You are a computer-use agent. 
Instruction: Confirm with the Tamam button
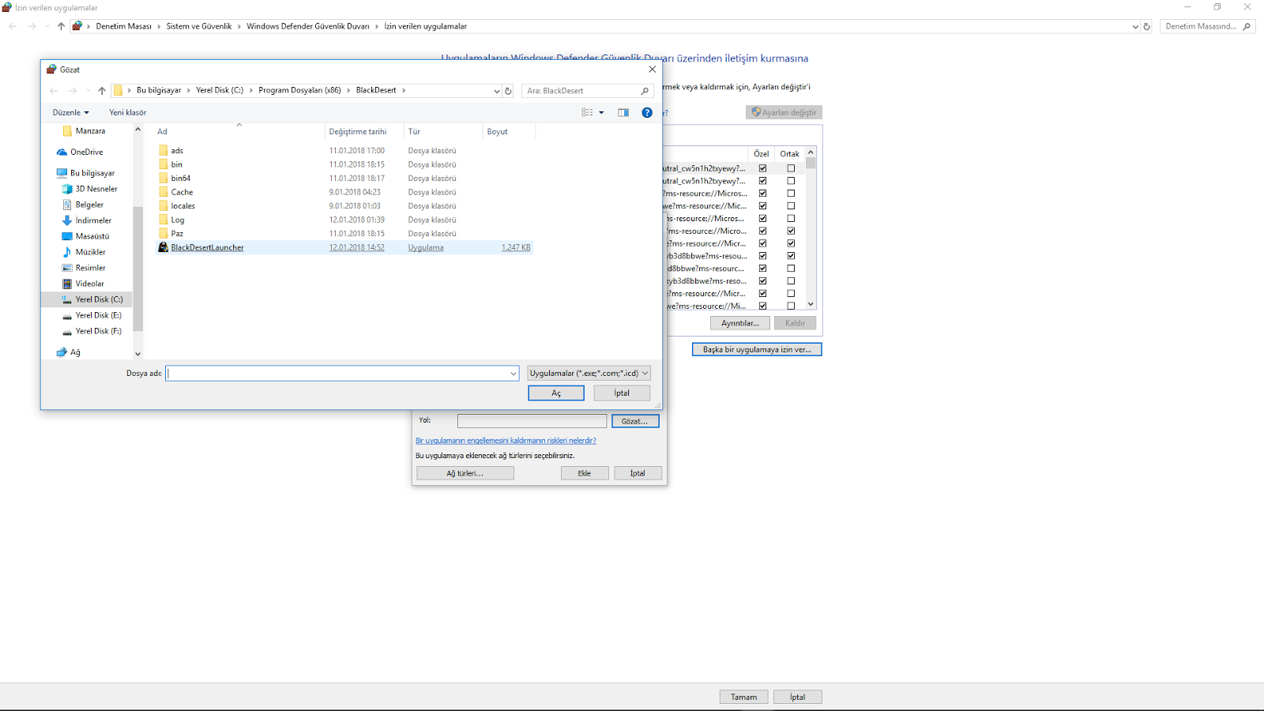click(744, 697)
